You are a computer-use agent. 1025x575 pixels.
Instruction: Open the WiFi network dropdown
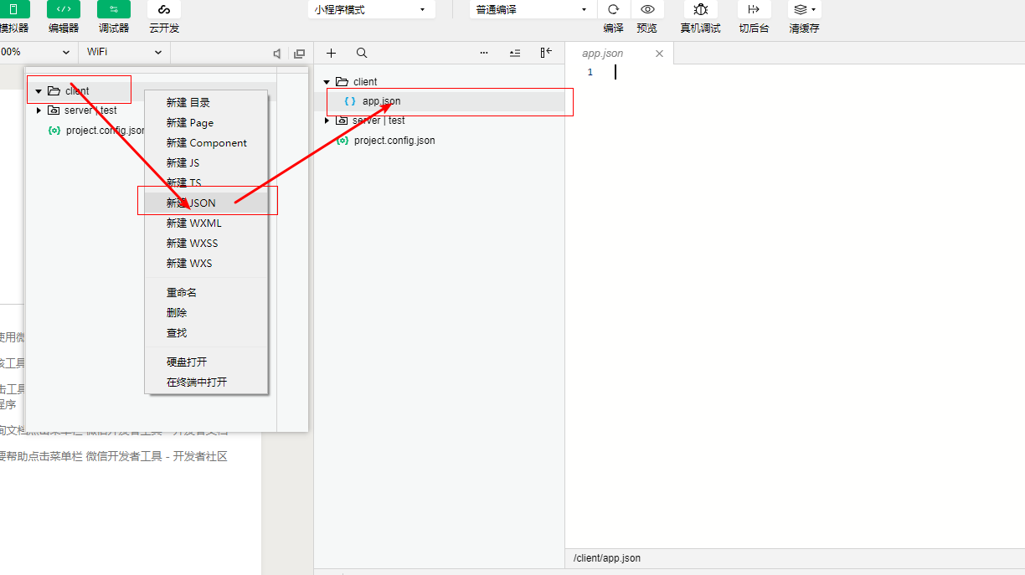[124, 52]
